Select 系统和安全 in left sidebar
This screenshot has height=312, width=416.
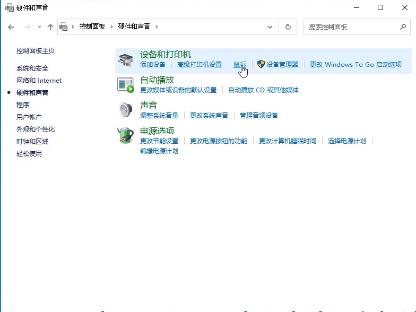(32, 68)
